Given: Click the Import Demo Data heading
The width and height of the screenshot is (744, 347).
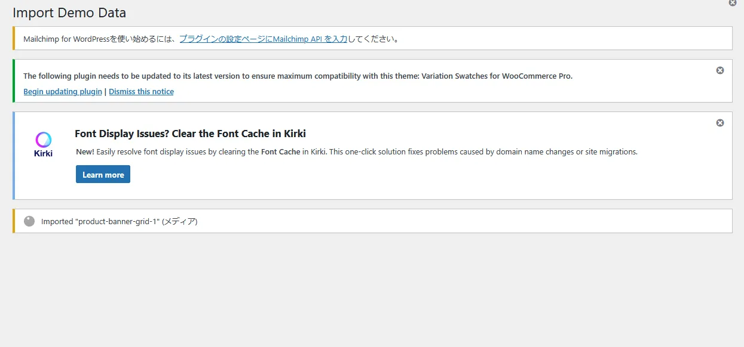Looking at the screenshot, I should pyautogui.click(x=69, y=13).
